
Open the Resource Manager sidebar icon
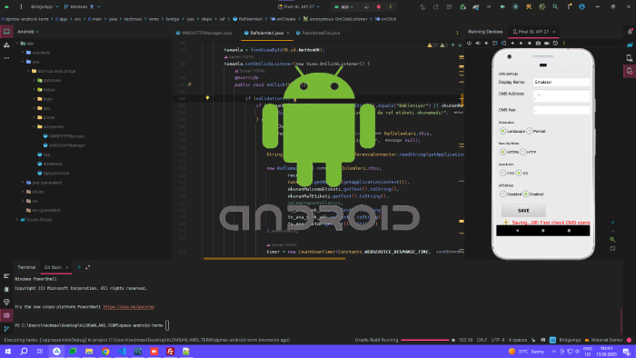[6, 45]
